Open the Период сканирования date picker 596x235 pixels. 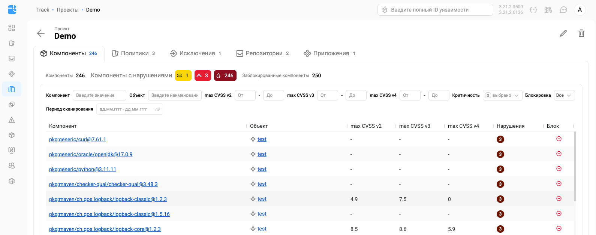click(129, 109)
